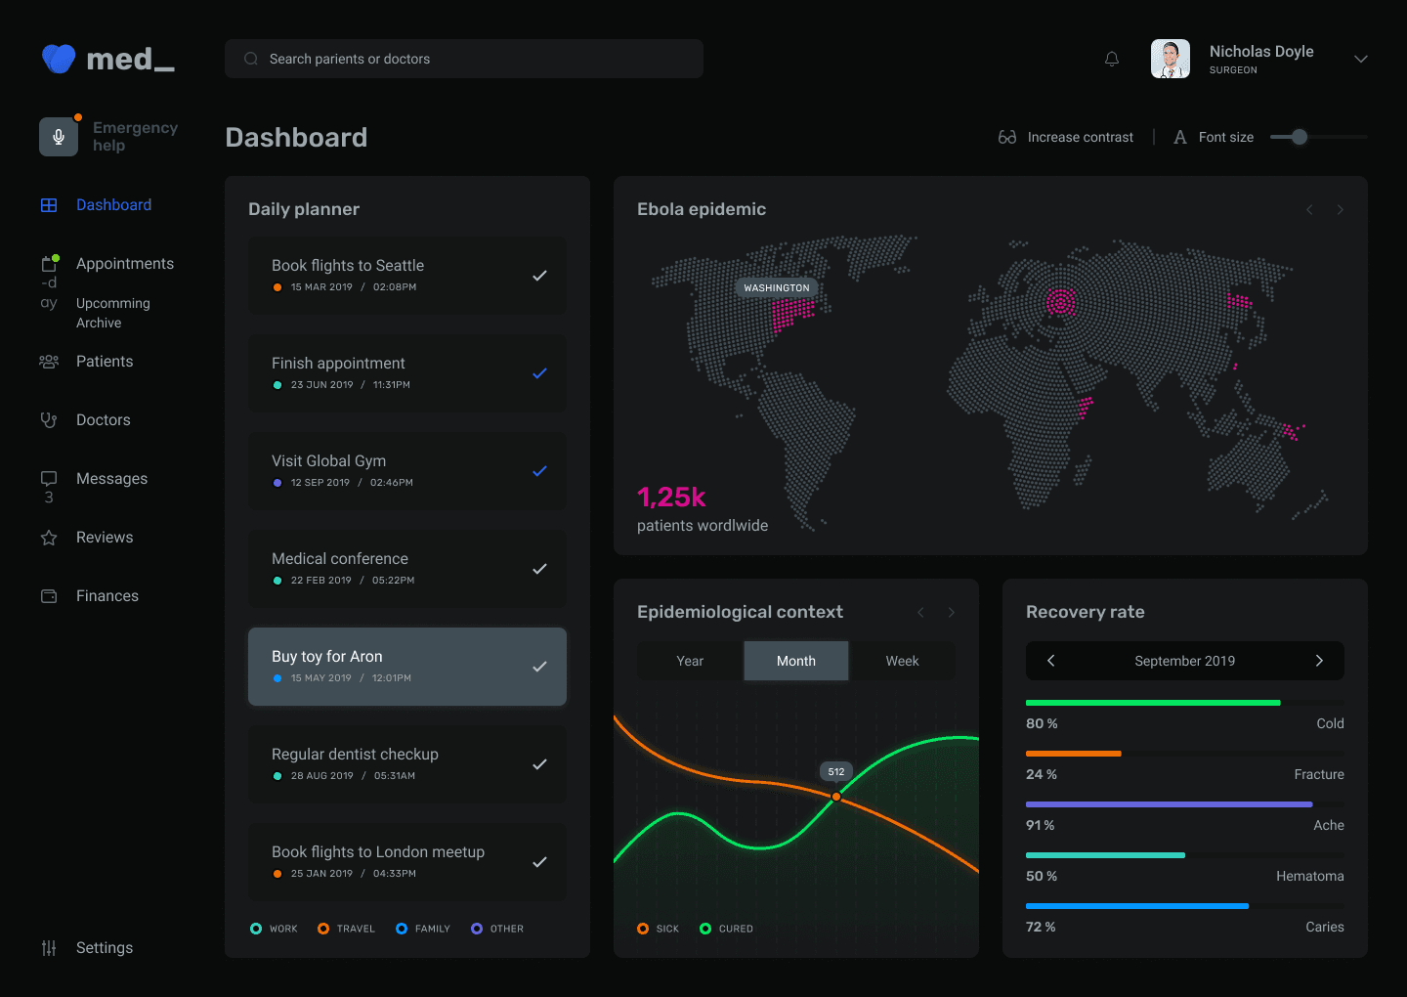Open Settings via the sliders icon

click(48, 947)
